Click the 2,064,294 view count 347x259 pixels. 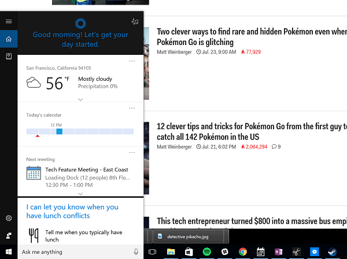click(254, 147)
